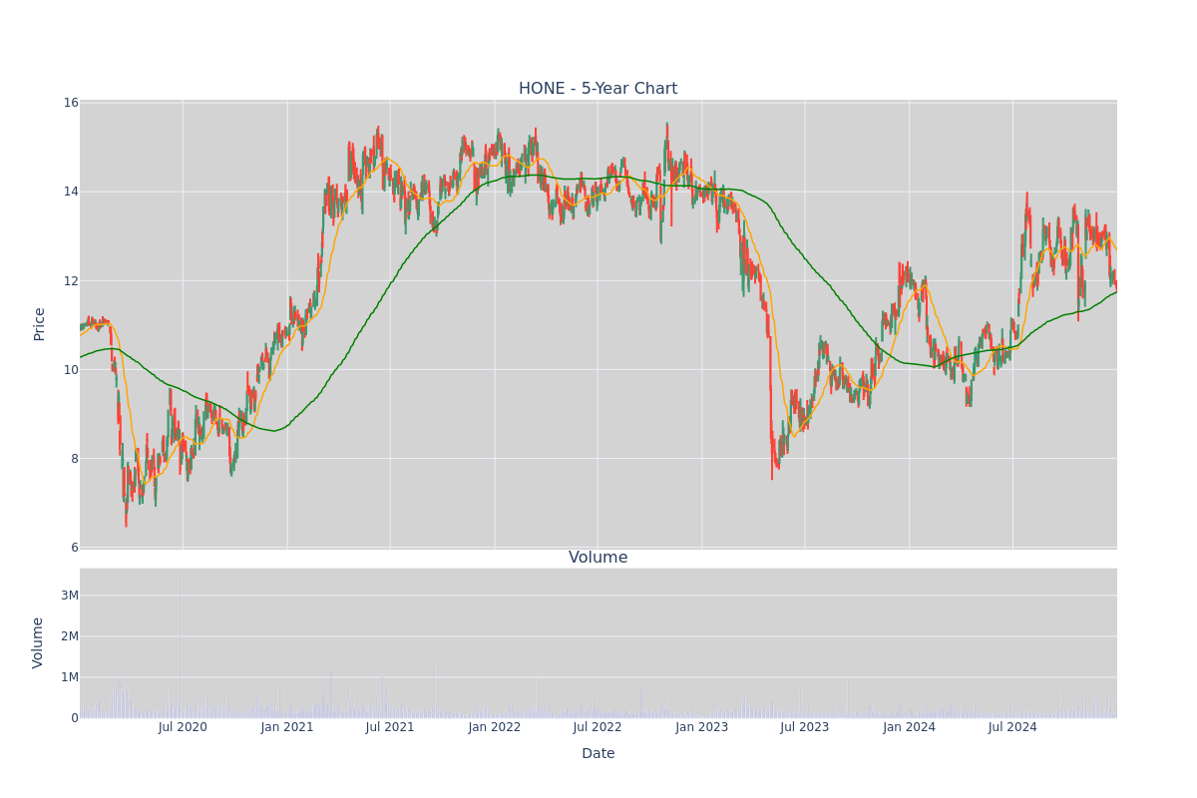Screen dimensions: 1197x798
Task: Click the 'Jul 2024' date tick label
Action: (x=1012, y=727)
